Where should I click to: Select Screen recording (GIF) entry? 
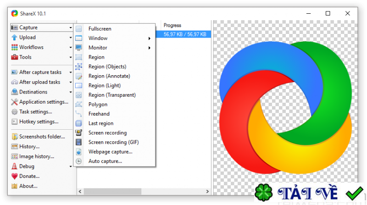[x=114, y=142]
